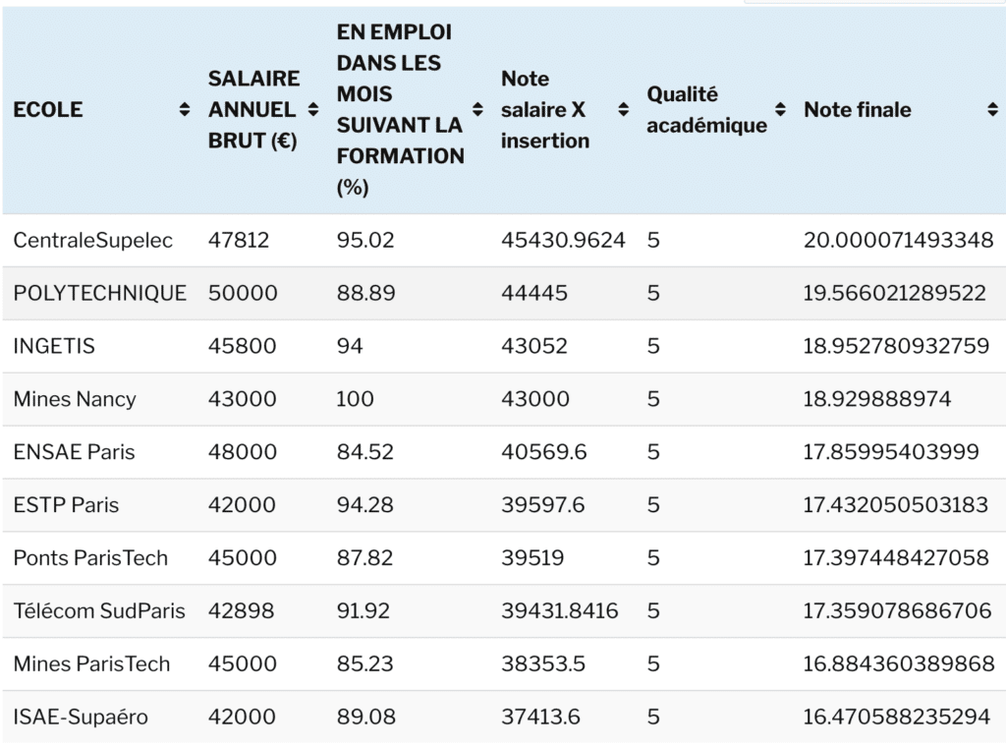
Task: Click the ECOLE column header text
Action: pos(48,110)
